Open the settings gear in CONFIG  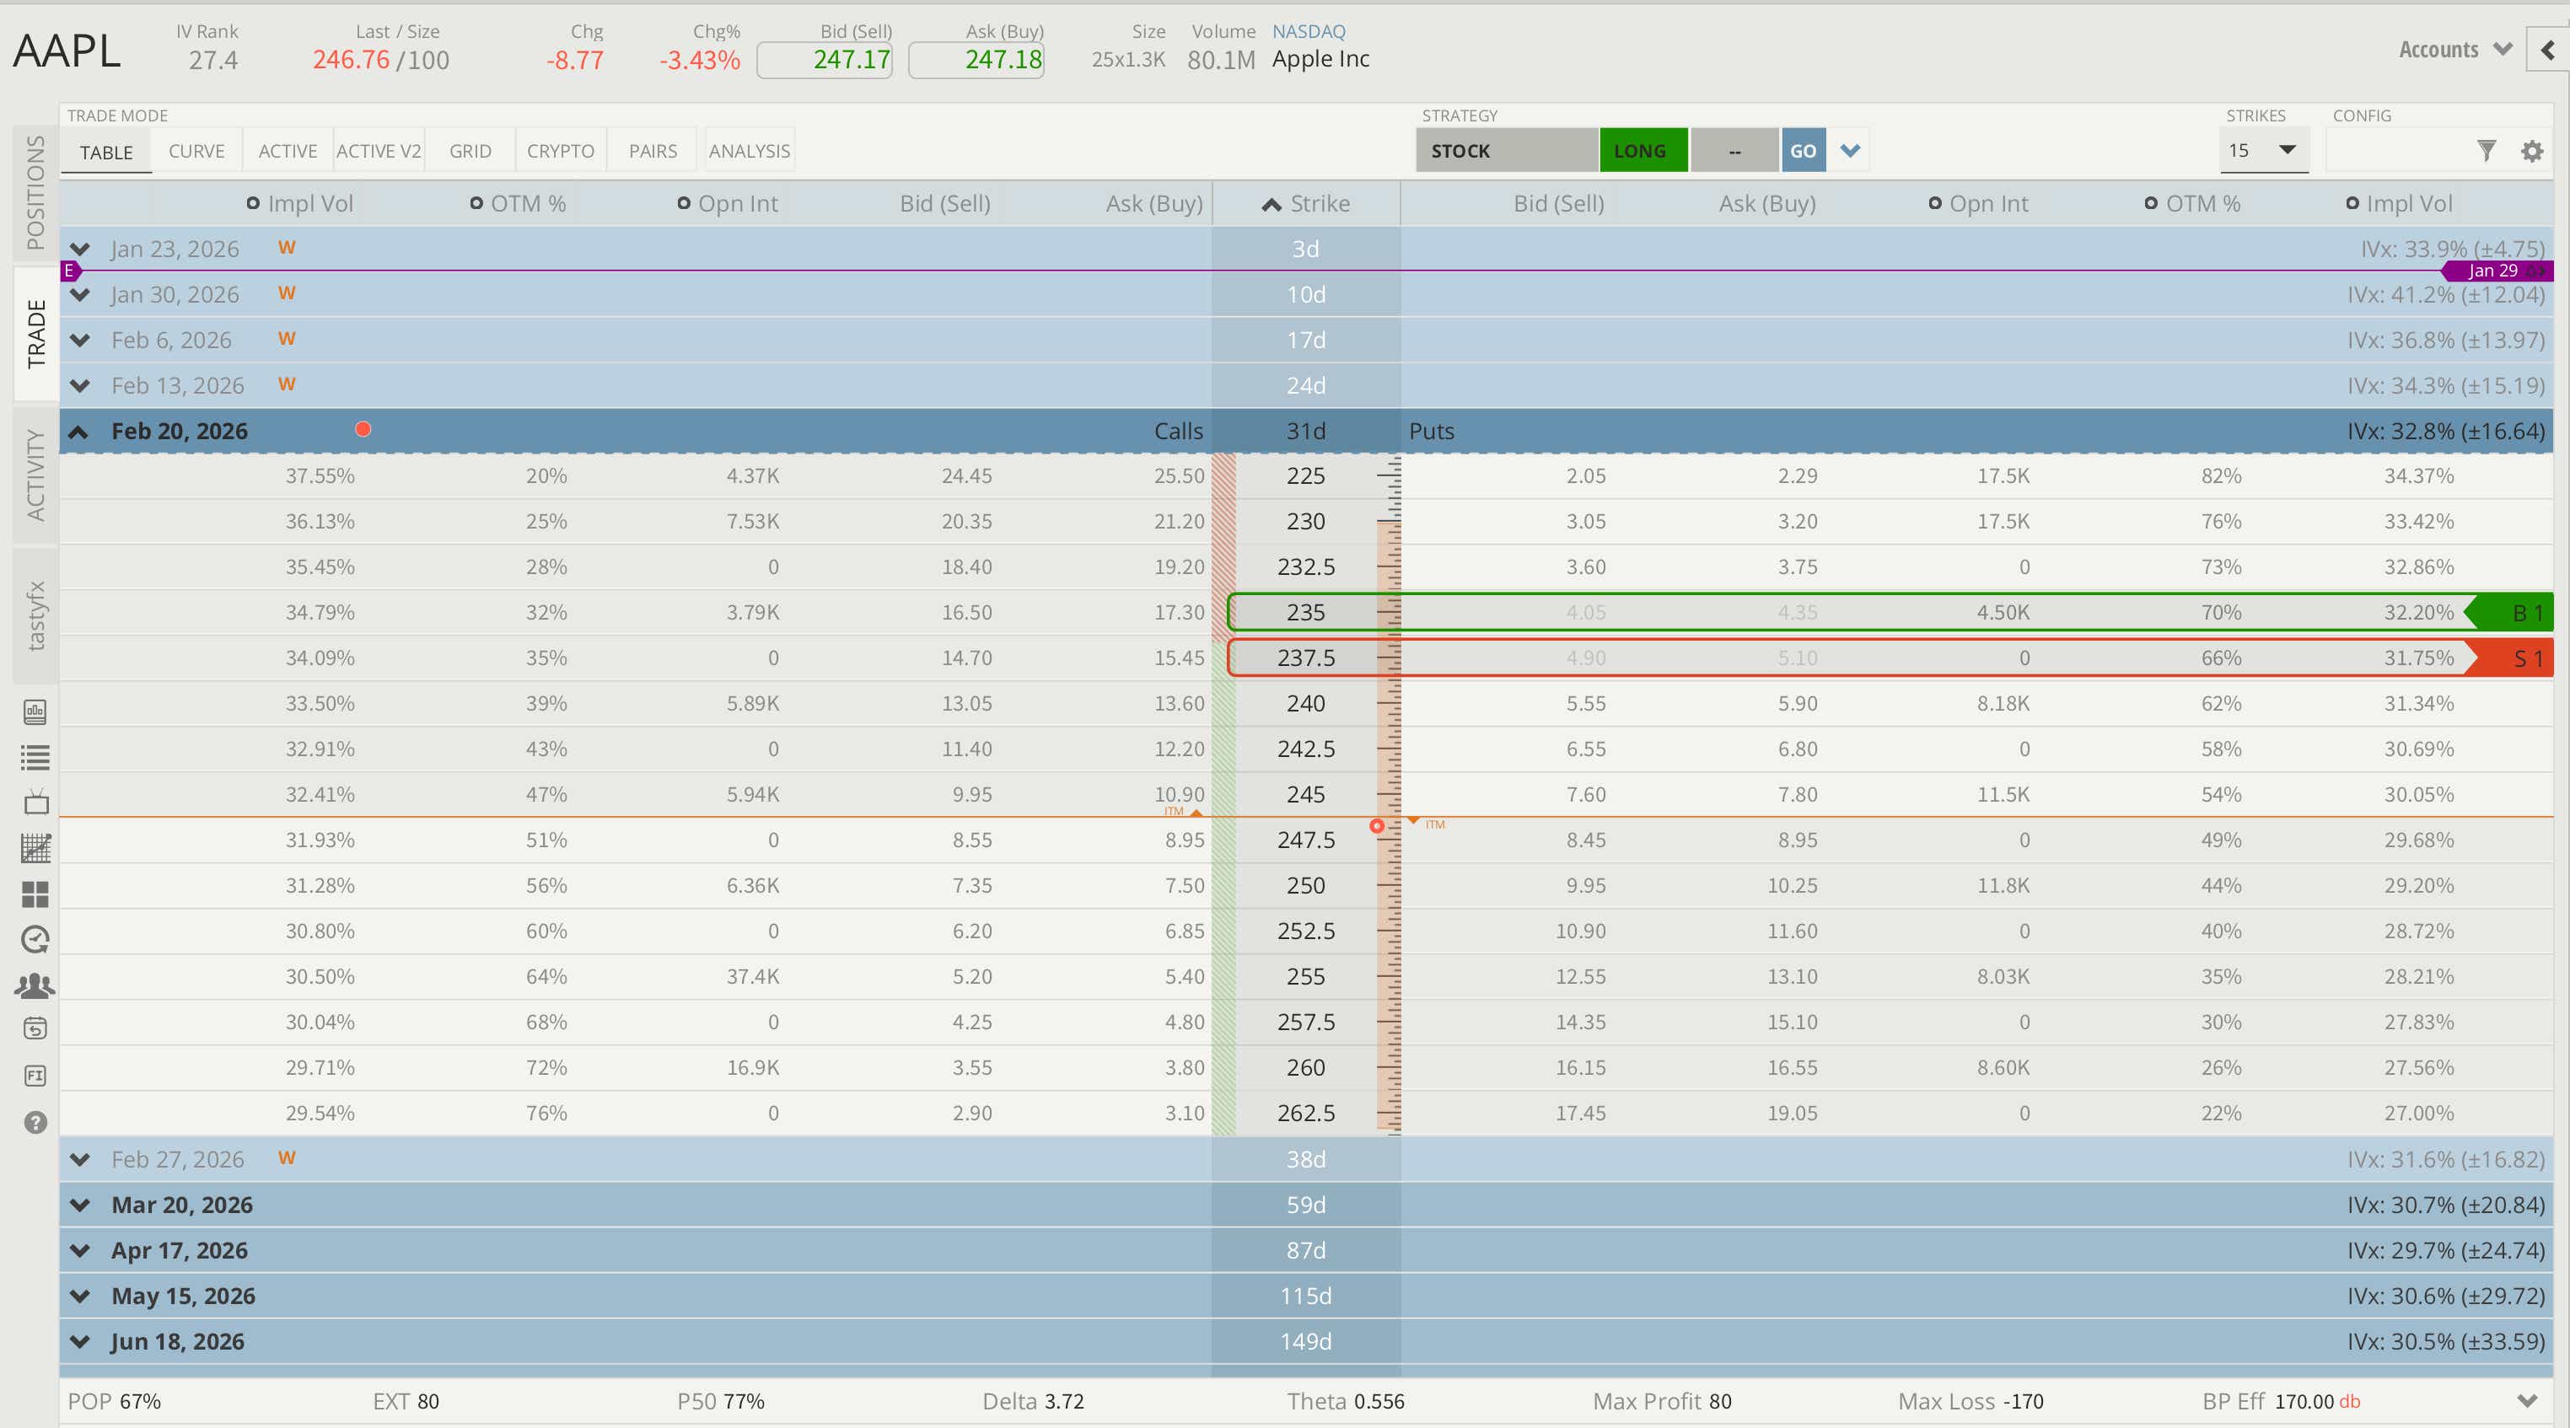point(2532,152)
